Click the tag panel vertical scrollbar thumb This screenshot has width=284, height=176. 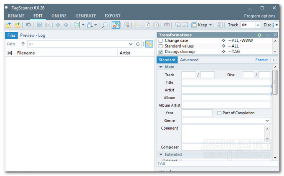[275, 82]
